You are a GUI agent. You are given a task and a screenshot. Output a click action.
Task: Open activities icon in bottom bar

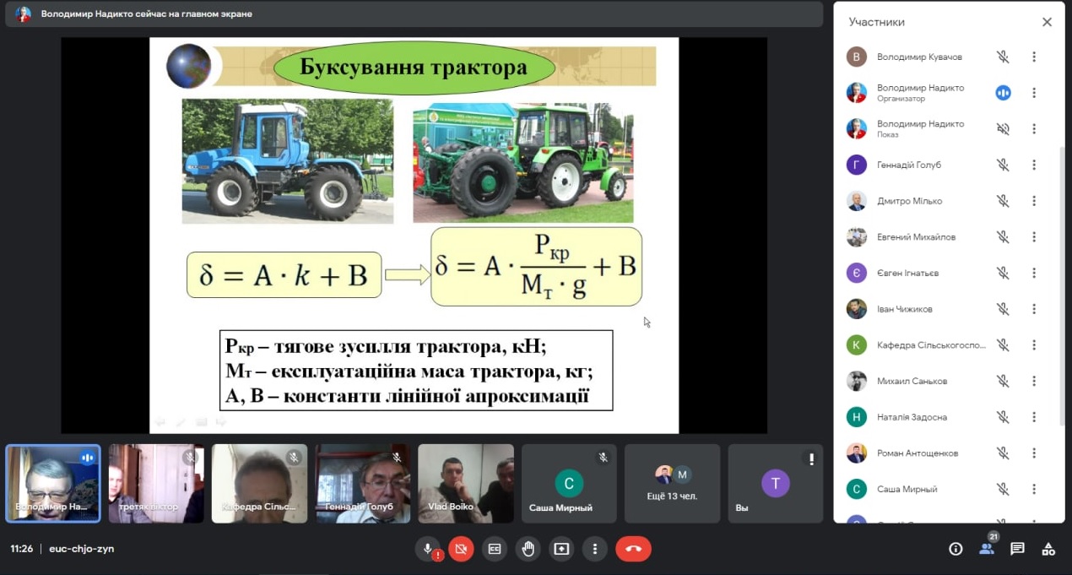click(1048, 549)
